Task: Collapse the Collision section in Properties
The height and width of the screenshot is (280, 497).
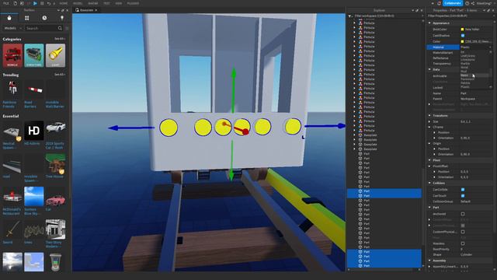Action: tap(429, 183)
